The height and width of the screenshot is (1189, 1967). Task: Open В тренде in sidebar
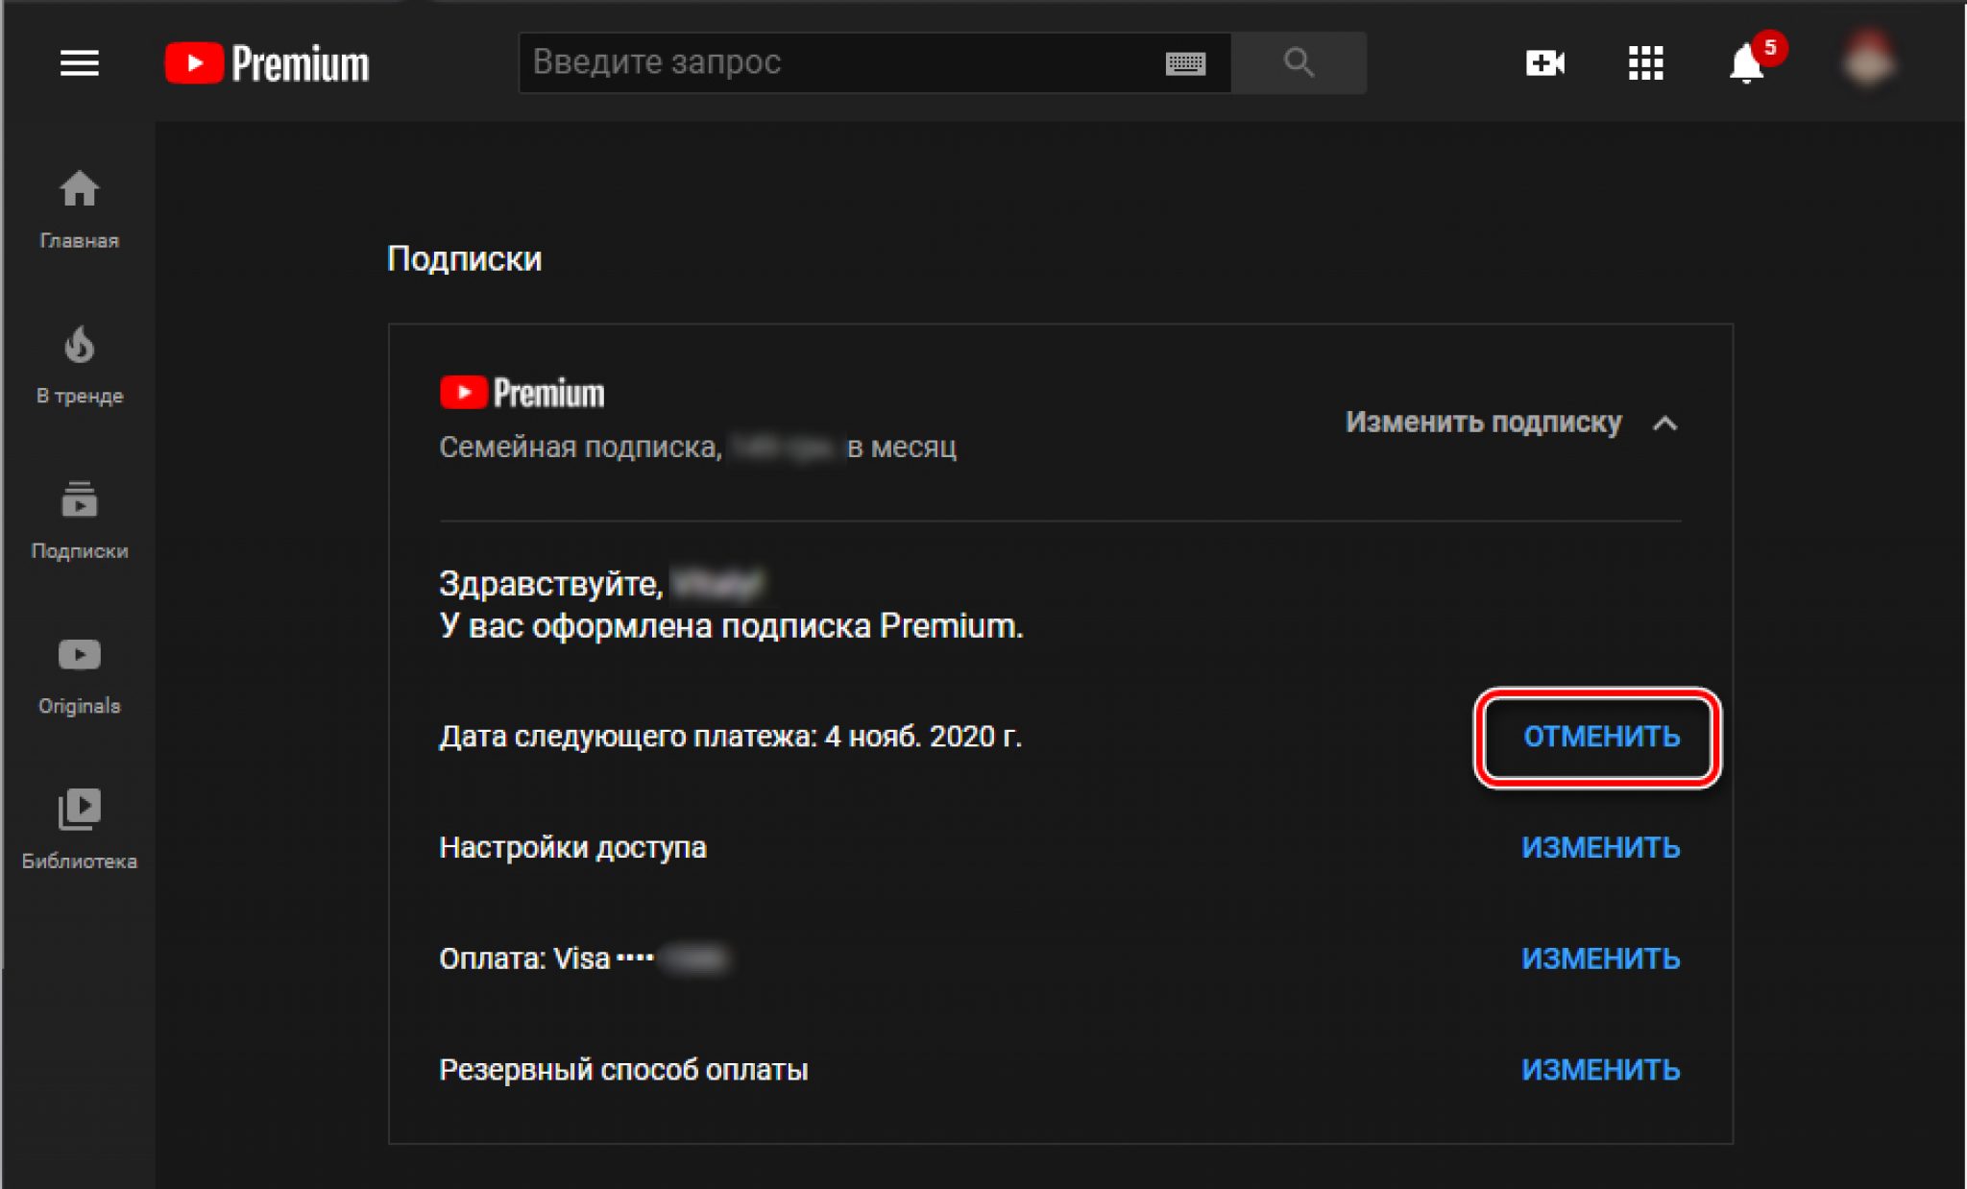(79, 364)
